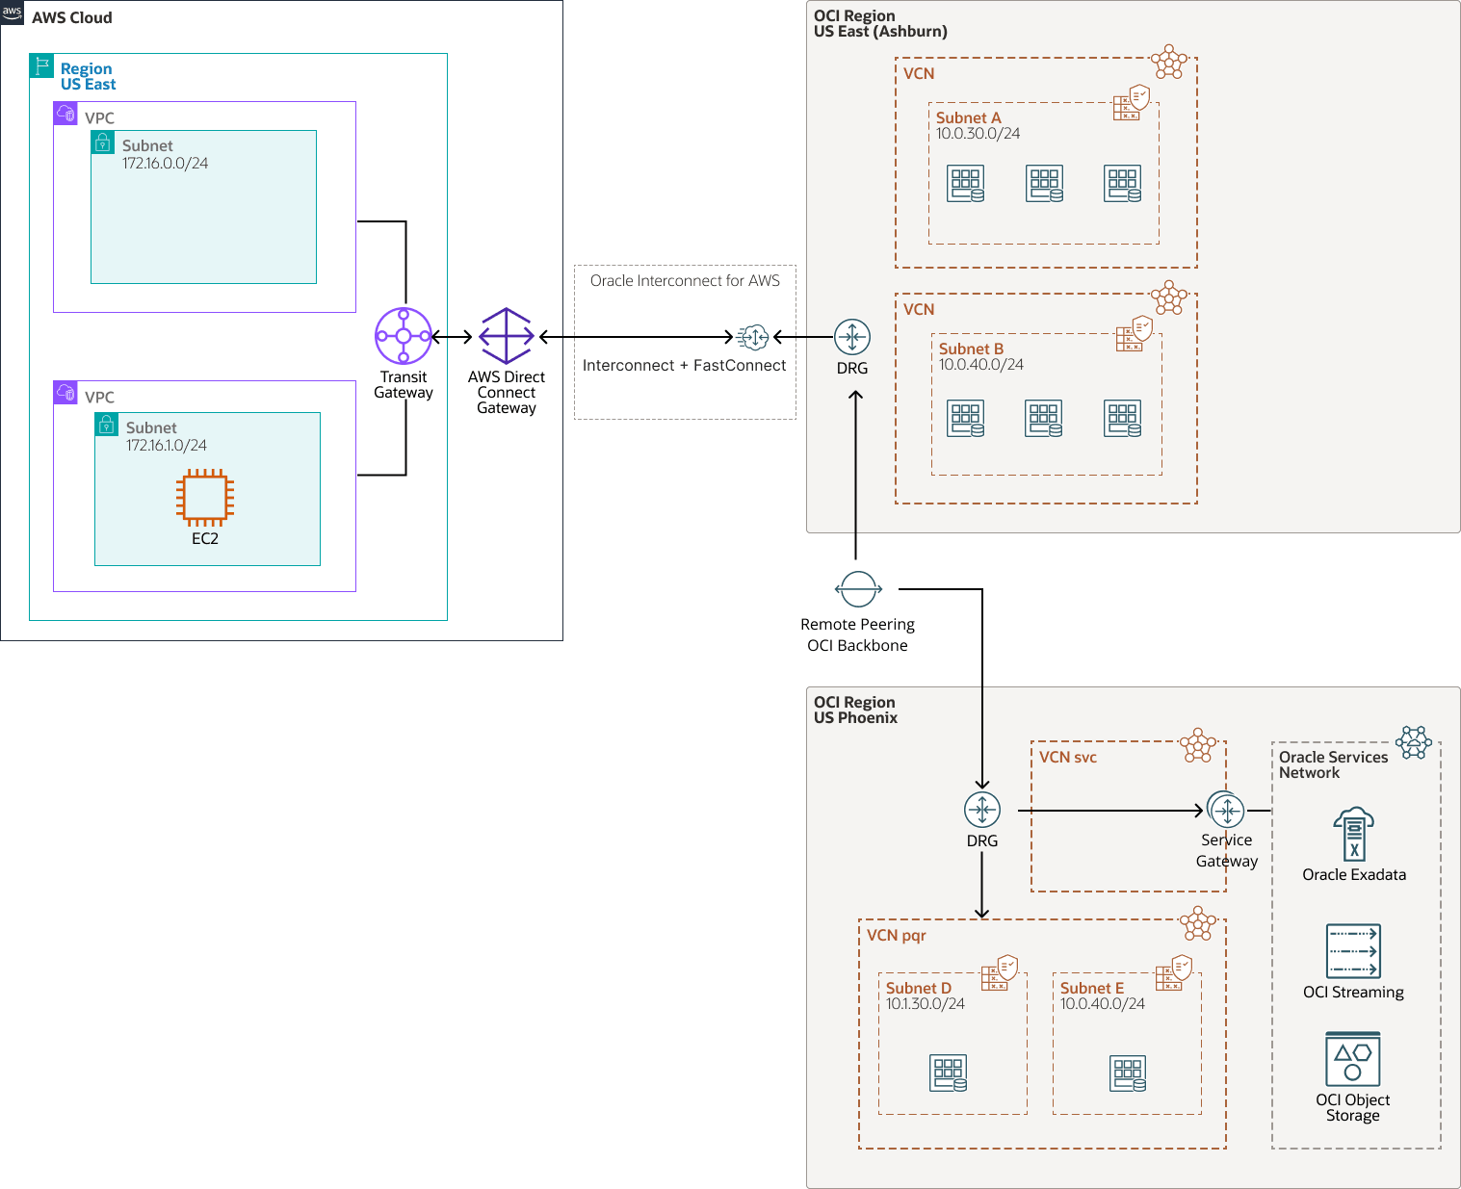Click the 'Oracle Services Network' title
This screenshot has width=1461, height=1189.
[x=1333, y=764]
